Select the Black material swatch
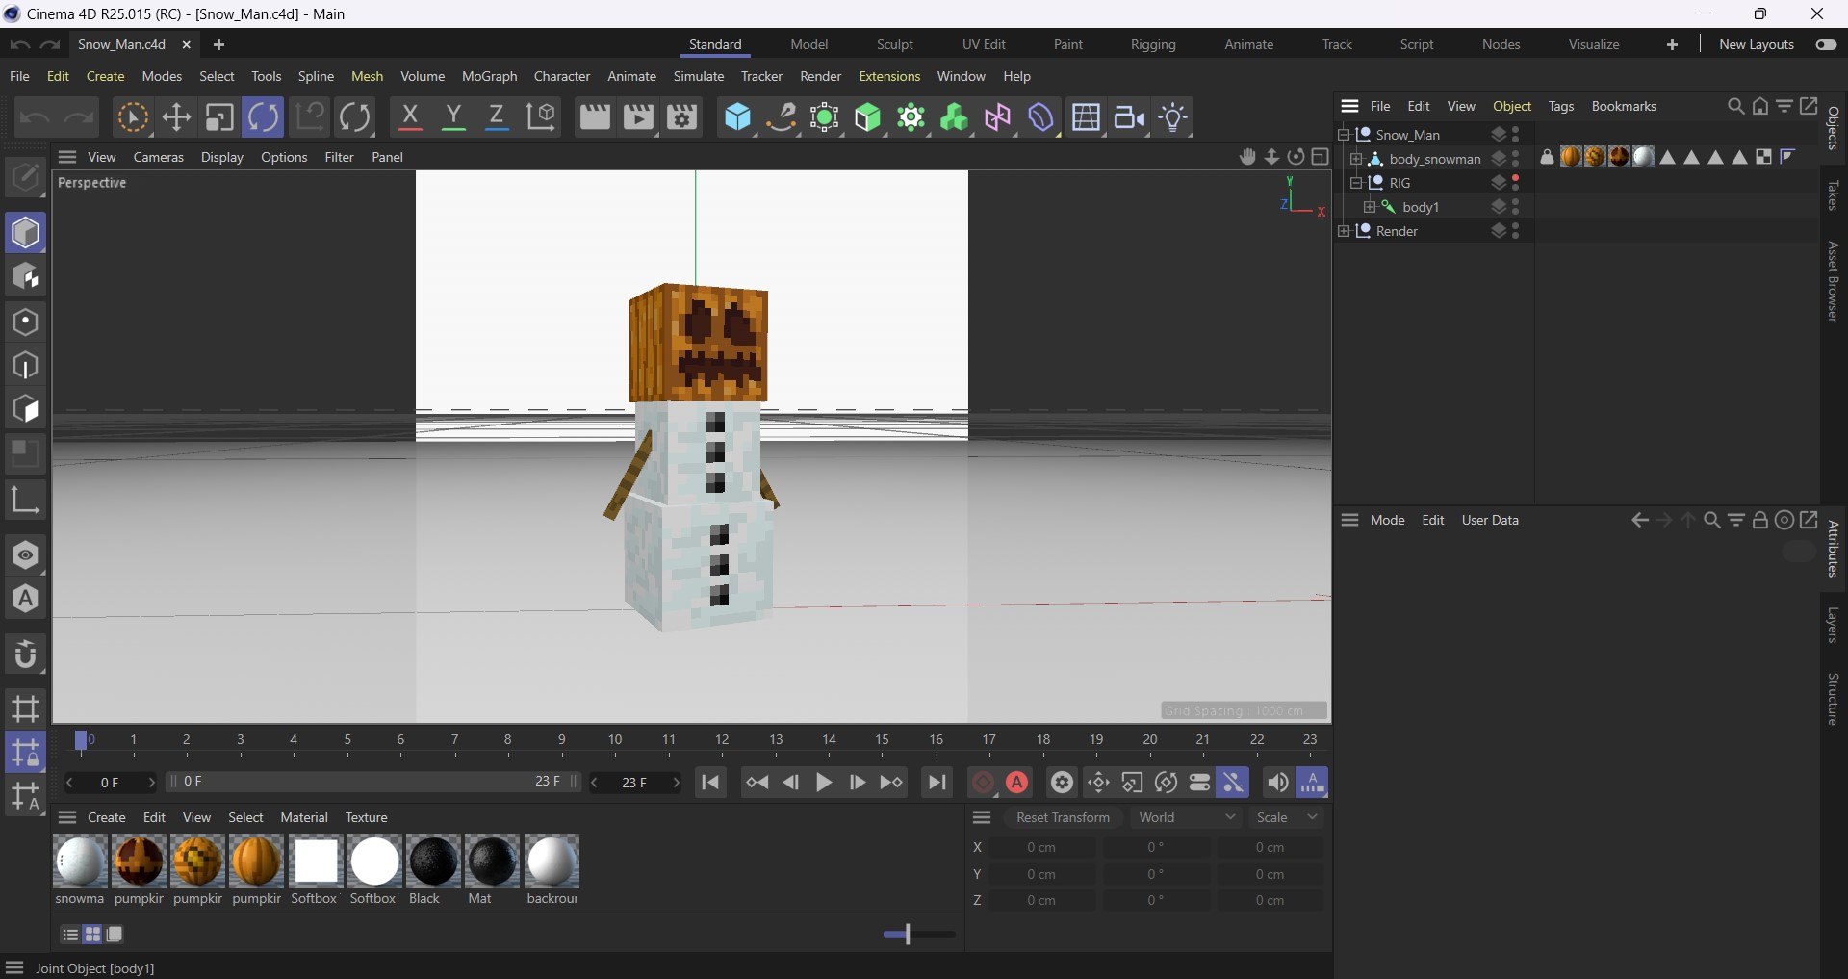The height and width of the screenshot is (979, 1848). (433, 869)
